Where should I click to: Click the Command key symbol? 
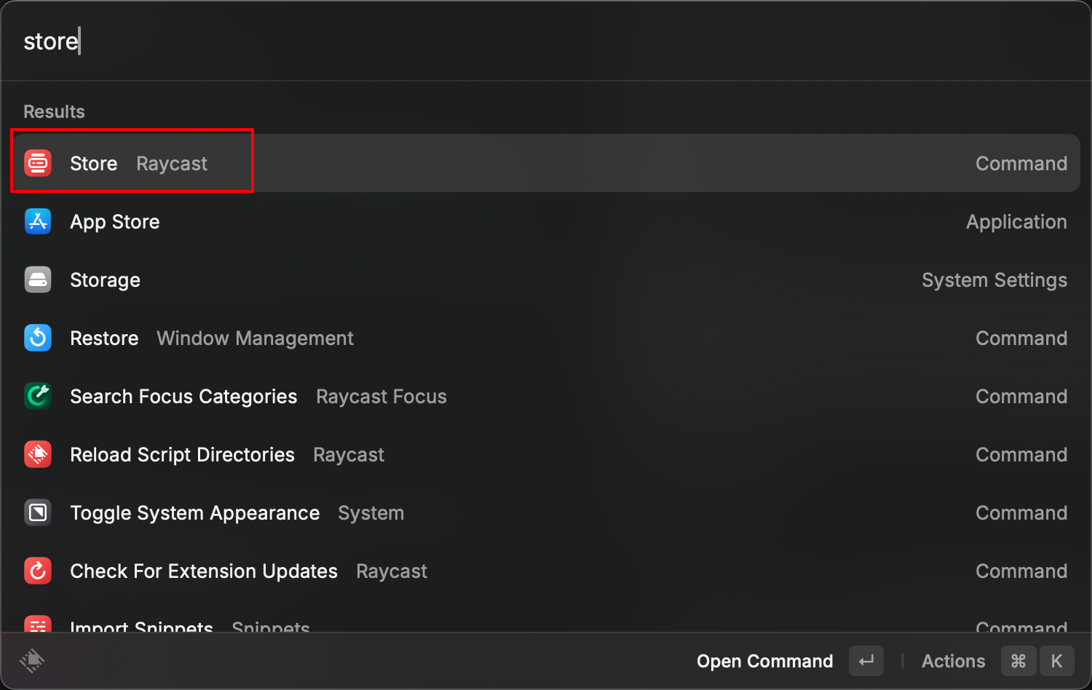1018,661
